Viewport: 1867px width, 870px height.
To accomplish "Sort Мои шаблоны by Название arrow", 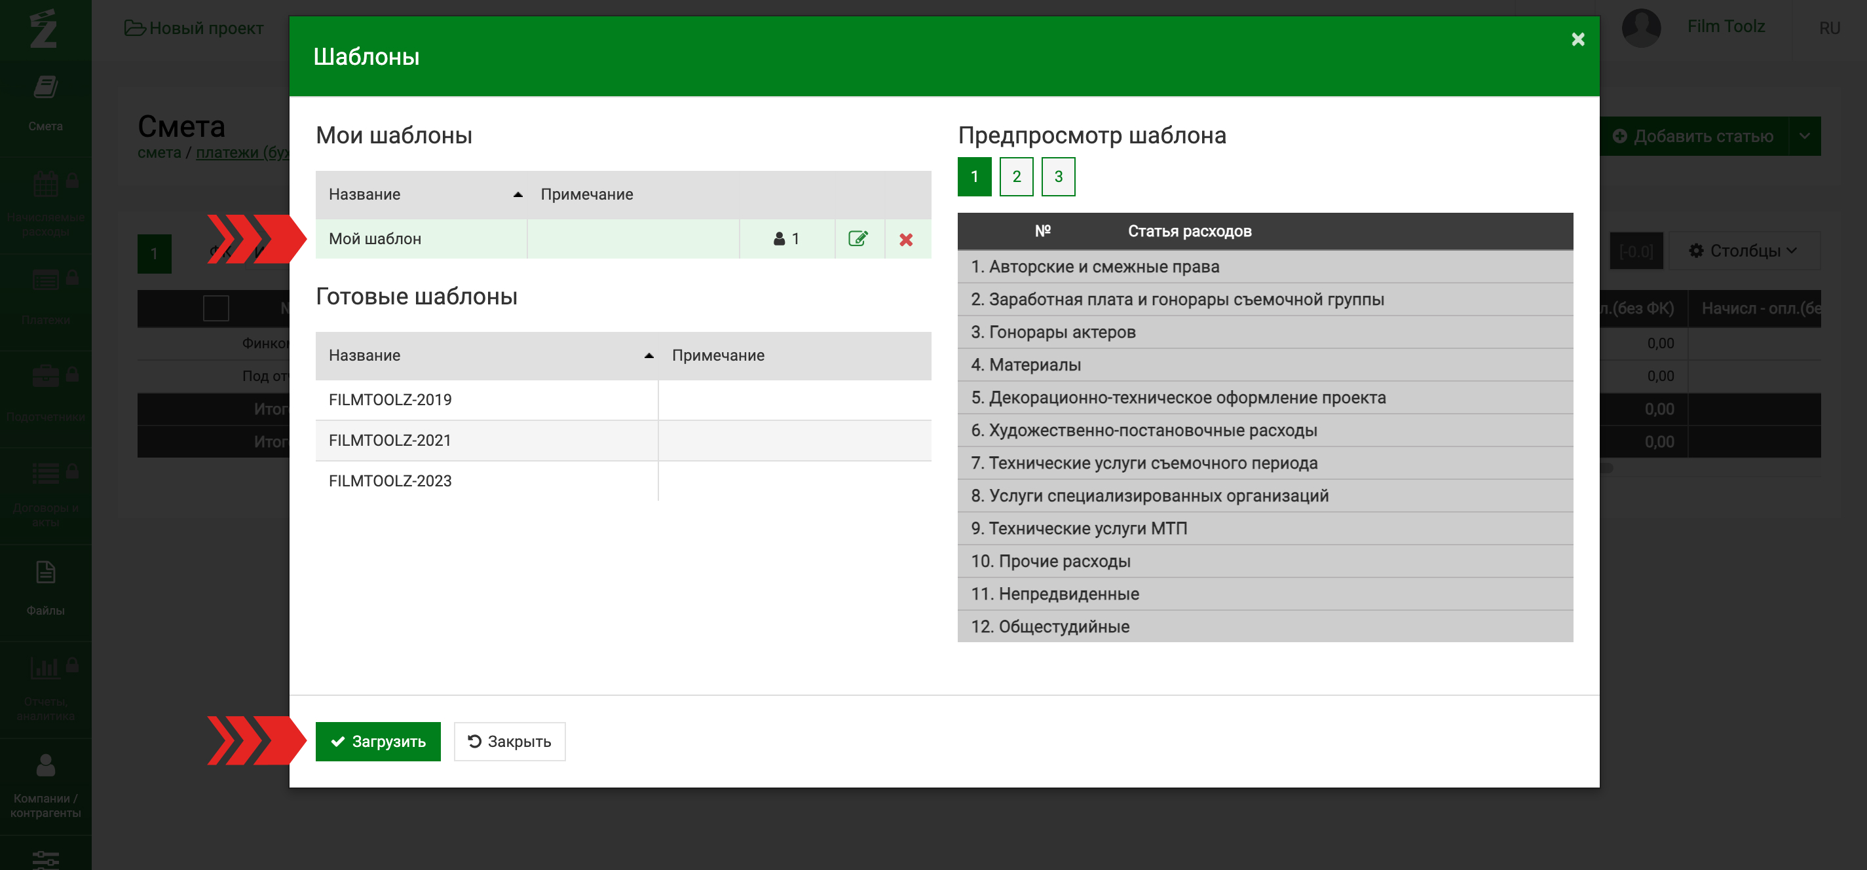I will click(518, 194).
